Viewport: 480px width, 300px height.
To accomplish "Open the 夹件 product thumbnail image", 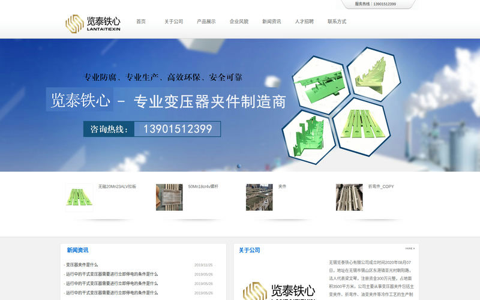I will (259, 197).
